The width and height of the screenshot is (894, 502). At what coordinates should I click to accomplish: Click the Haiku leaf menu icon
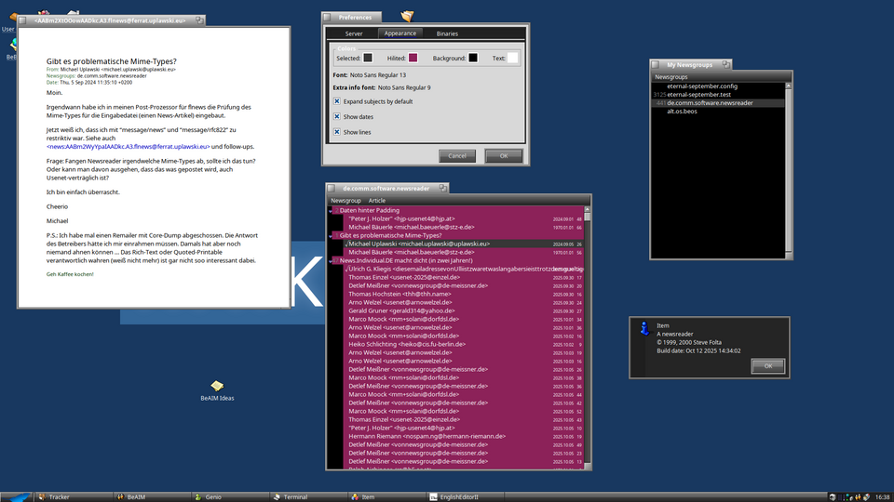pyautogui.click(x=16, y=496)
